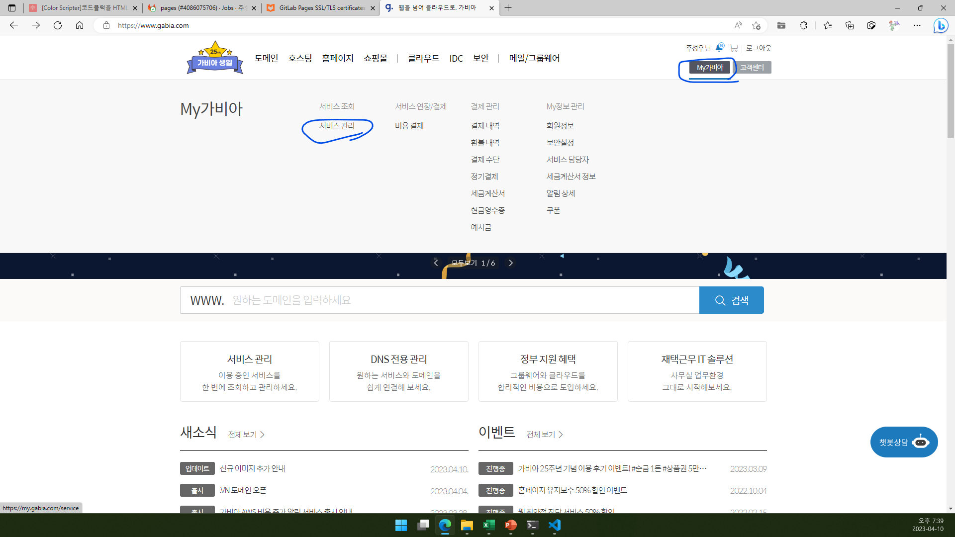Focus the domain search input field
955x537 pixels.
(440, 300)
